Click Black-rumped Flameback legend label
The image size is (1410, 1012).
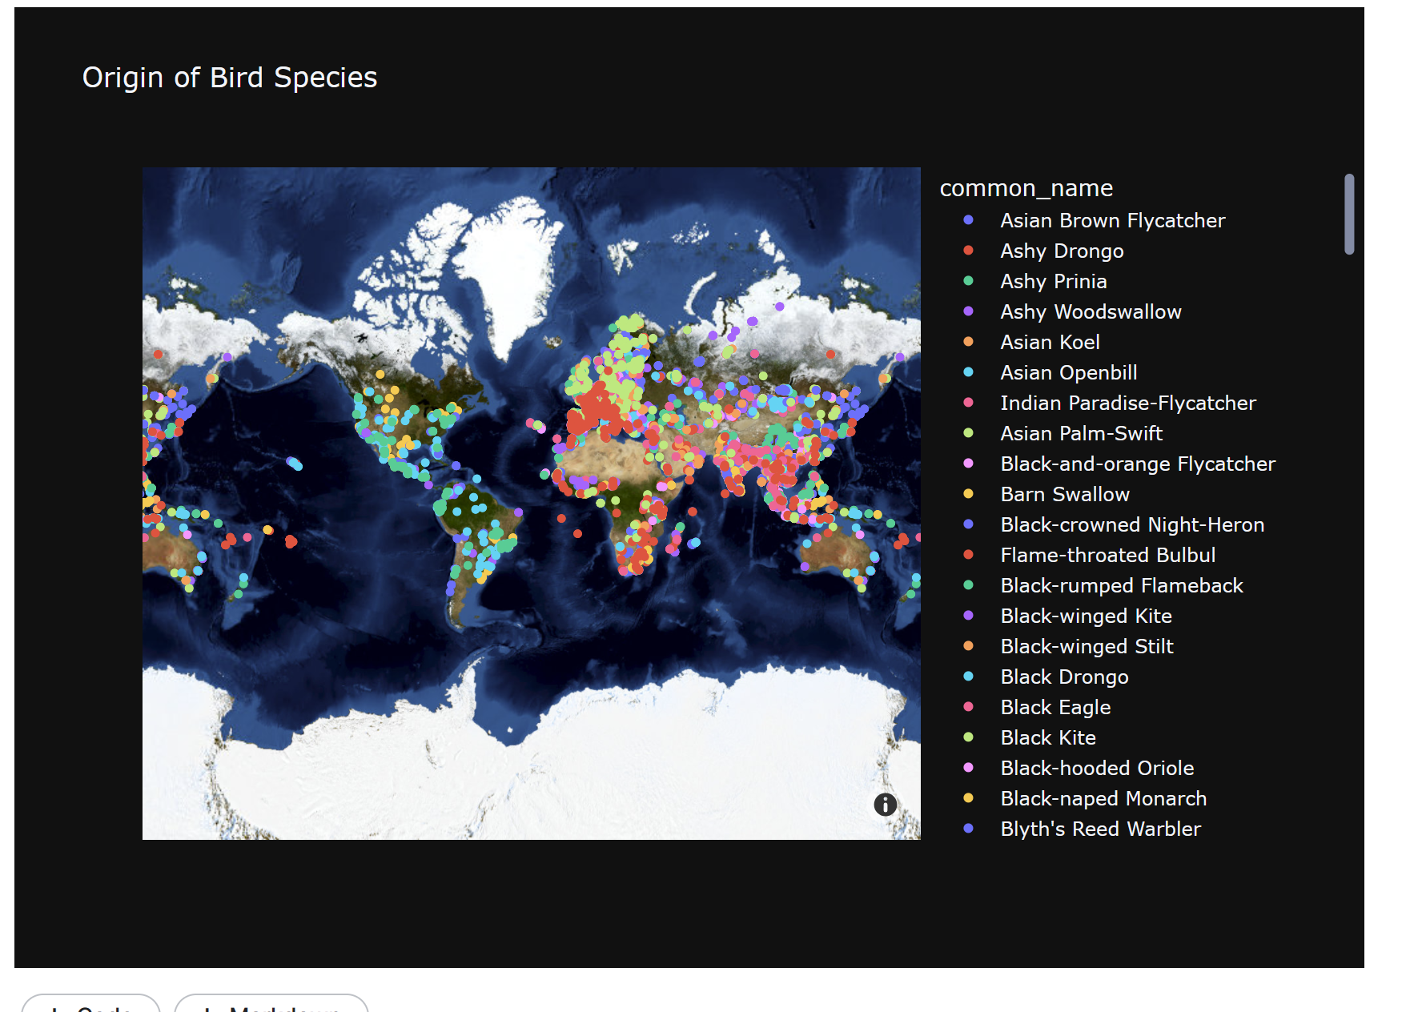[x=1122, y=585]
